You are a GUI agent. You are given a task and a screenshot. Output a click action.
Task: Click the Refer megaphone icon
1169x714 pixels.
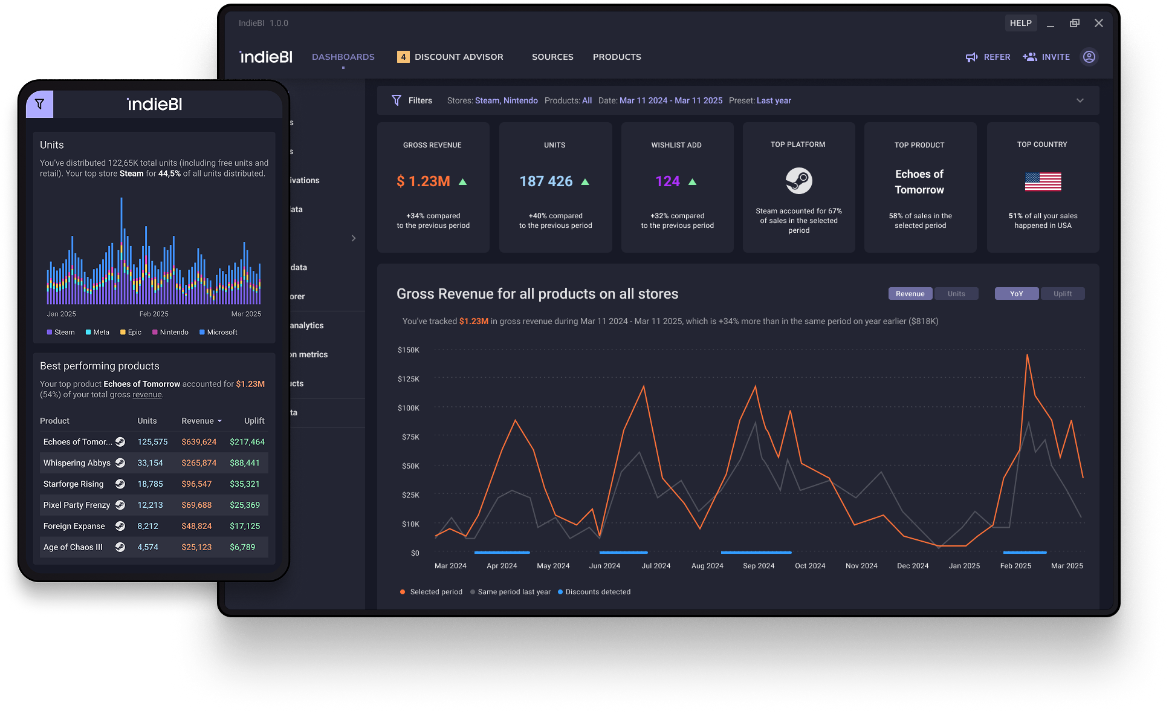tap(971, 57)
